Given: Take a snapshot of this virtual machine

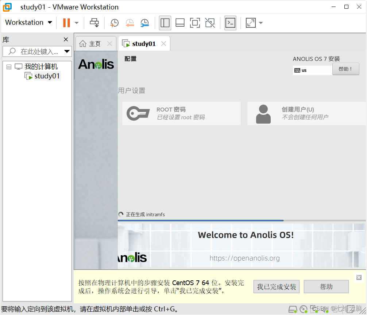Looking at the screenshot, I should tap(115, 23).
